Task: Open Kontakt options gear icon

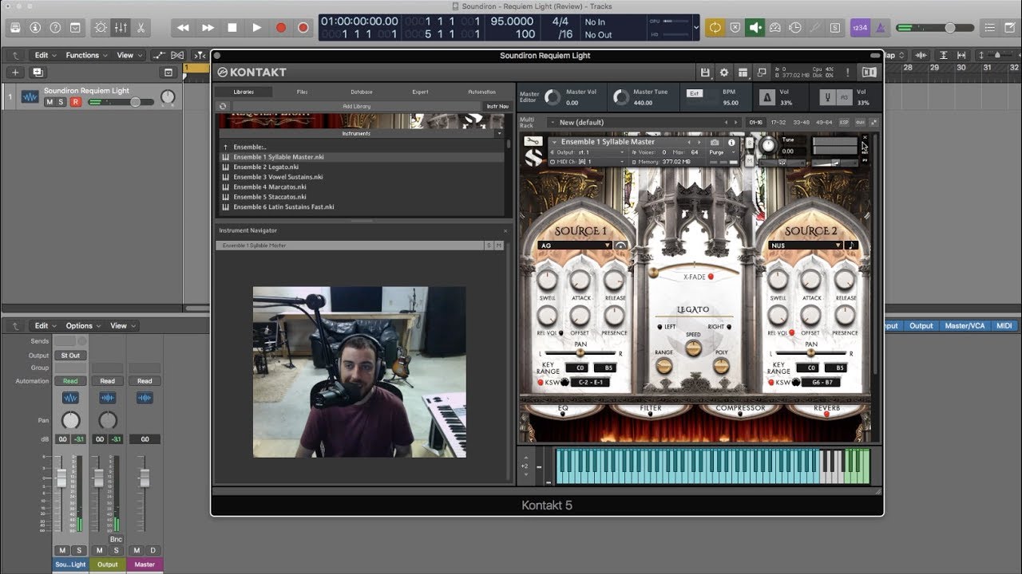Action: (724, 73)
